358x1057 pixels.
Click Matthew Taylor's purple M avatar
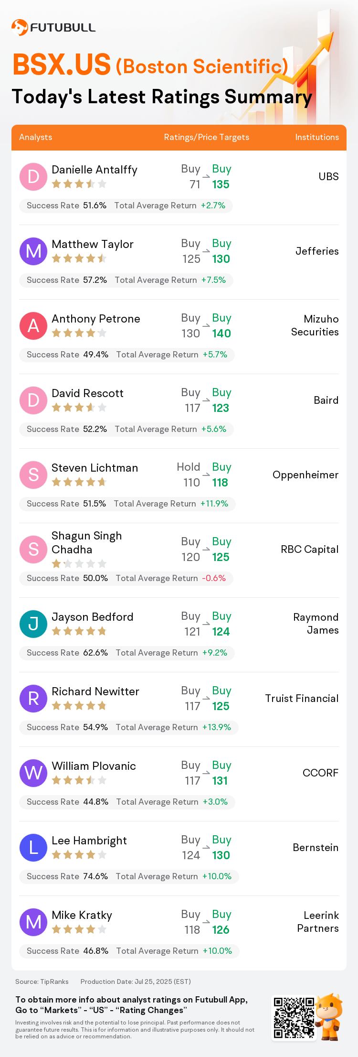[x=33, y=251]
